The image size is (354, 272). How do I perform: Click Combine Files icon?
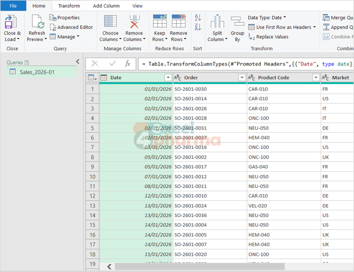click(x=326, y=36)
